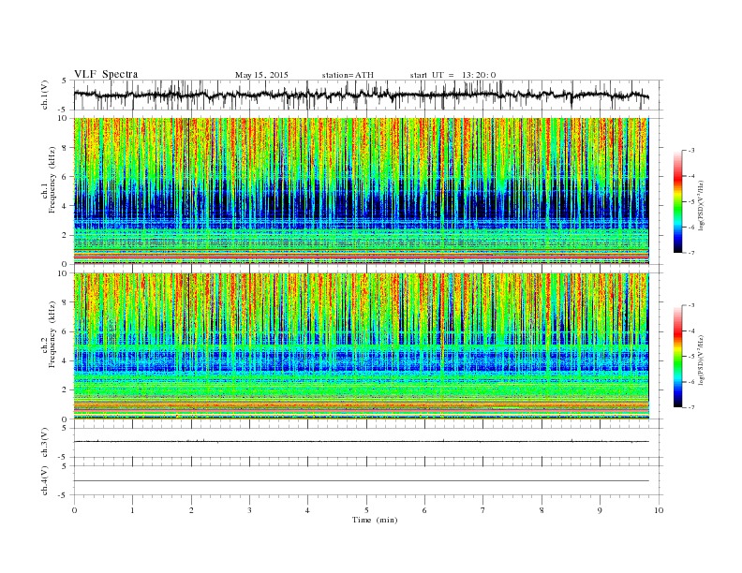Screen dimensions: 742x573
Task: Click the "-5" tick on ch.4(V) axis
Action: (x=64, y=495)
